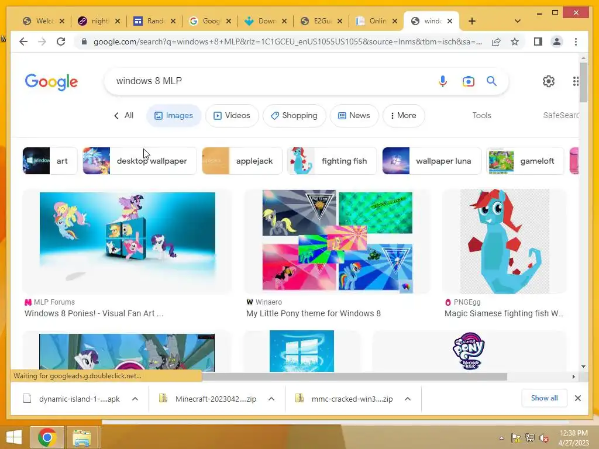Switch to All results
599x449 pixels.
(124, 115)
